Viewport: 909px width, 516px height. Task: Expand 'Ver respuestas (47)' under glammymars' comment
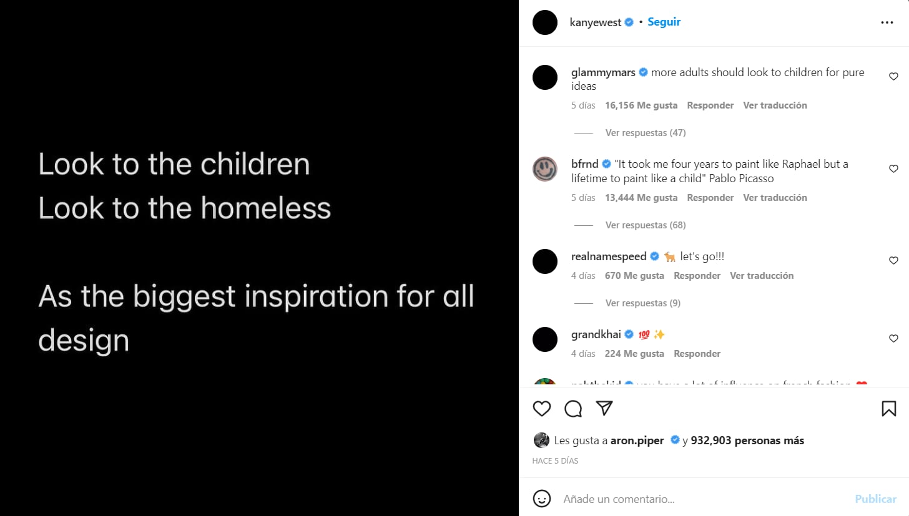645,132
